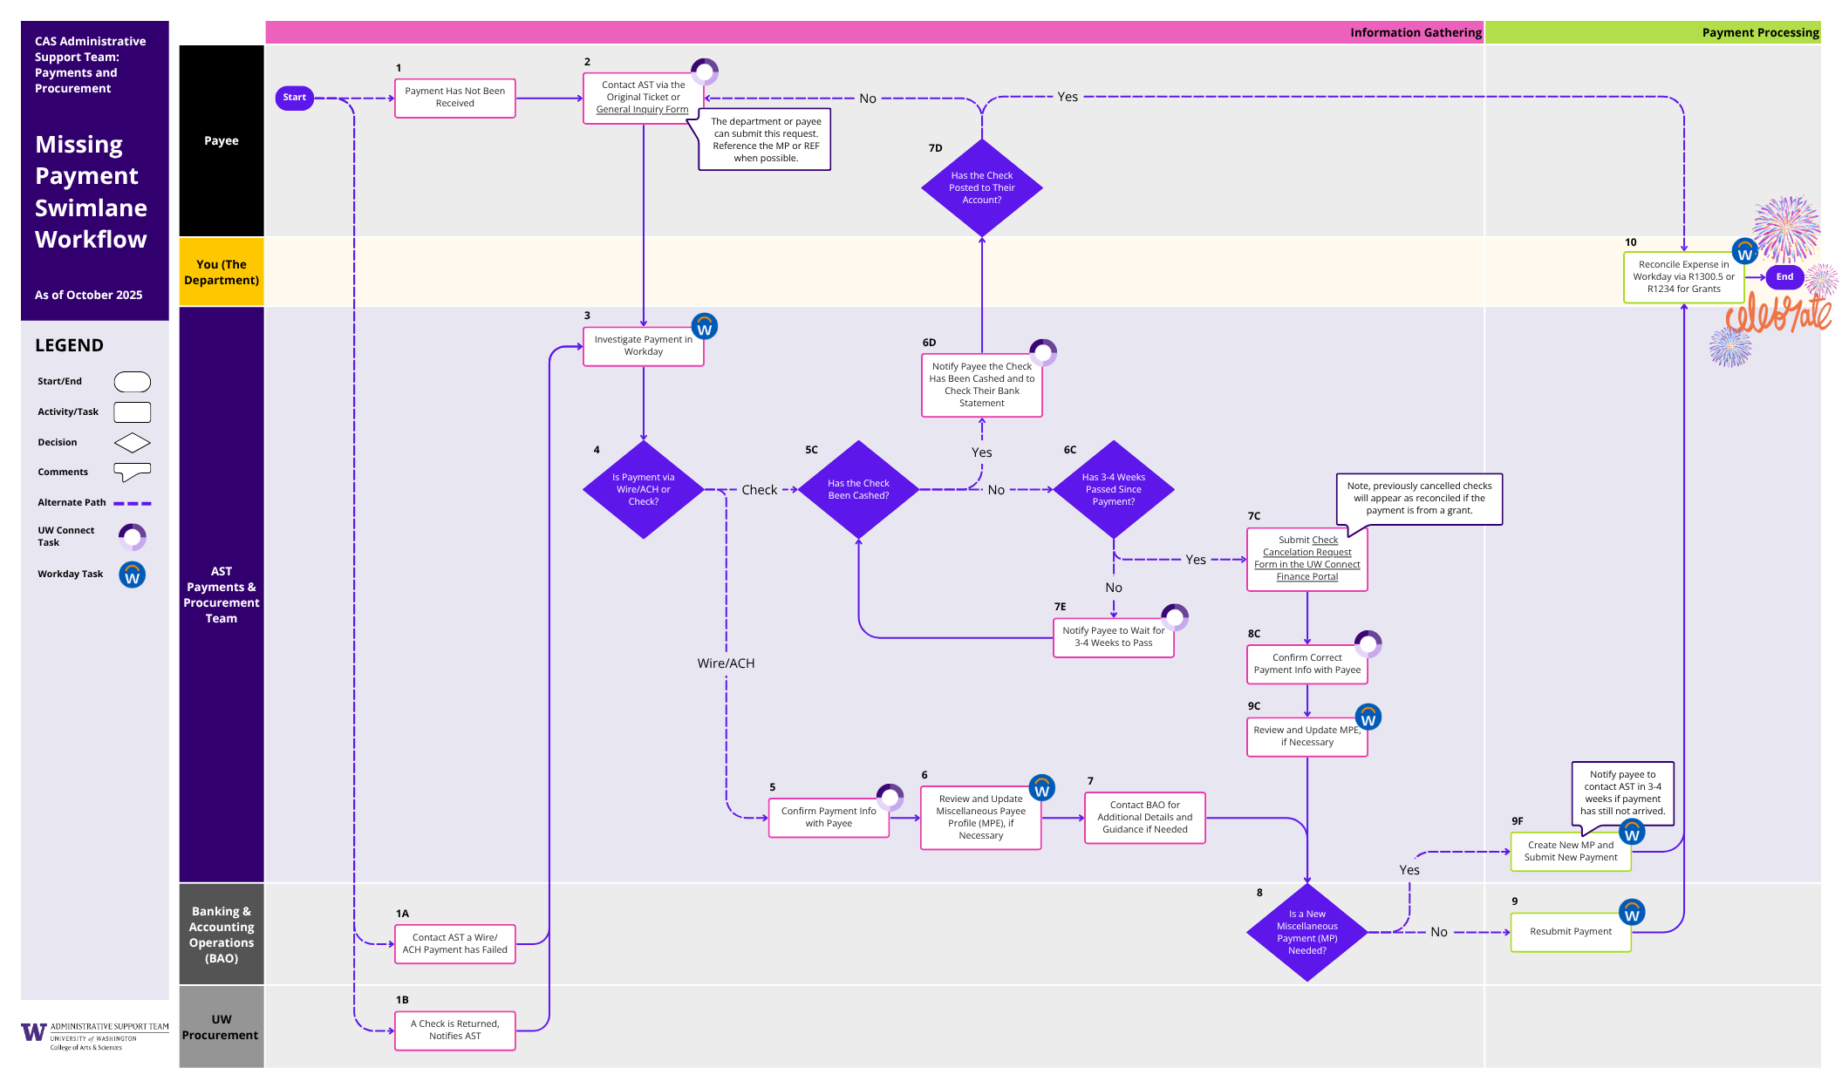1842x1088 pixels.
Task: Click the Start node
Action: [x=294, y=97]
